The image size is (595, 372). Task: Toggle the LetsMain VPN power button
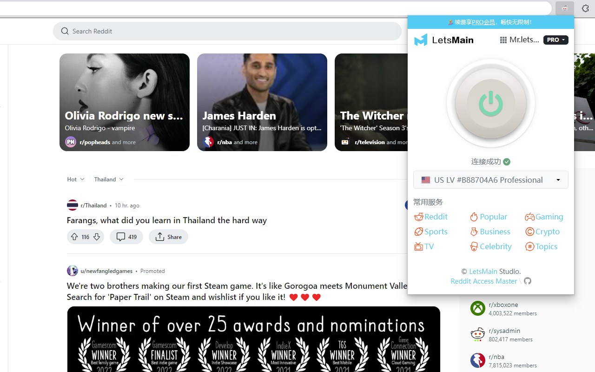(491, 103)
